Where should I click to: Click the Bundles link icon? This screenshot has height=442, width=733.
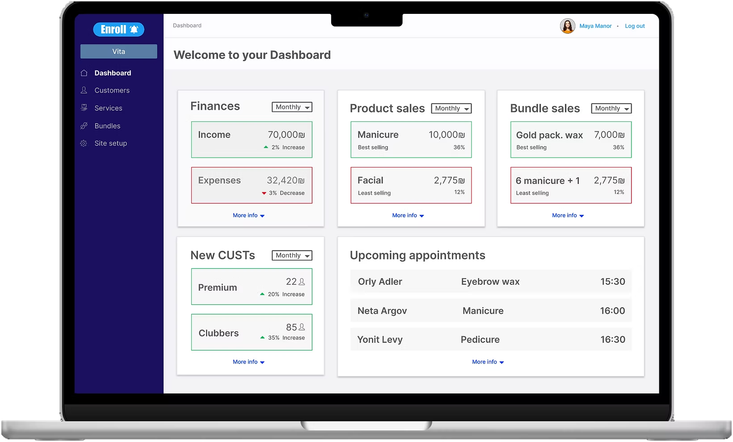coord(84,126)
